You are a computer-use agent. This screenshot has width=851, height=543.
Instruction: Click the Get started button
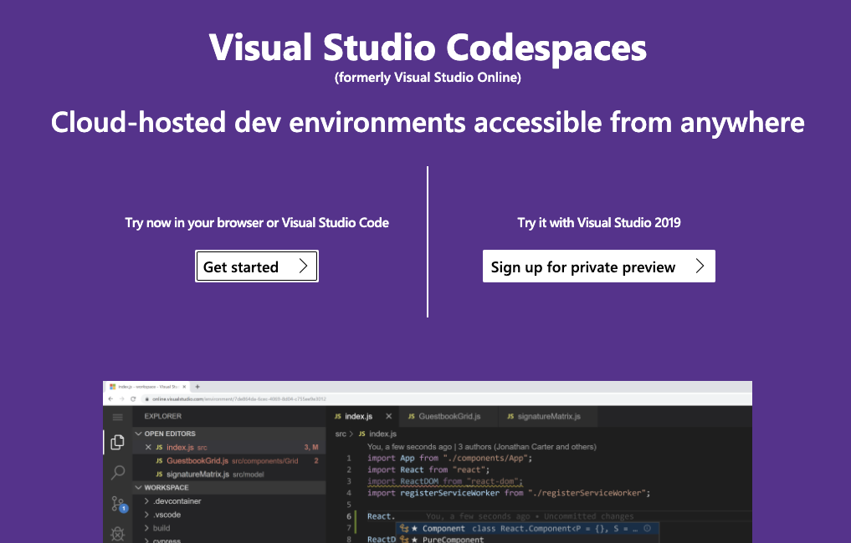[x=257, y=266]
